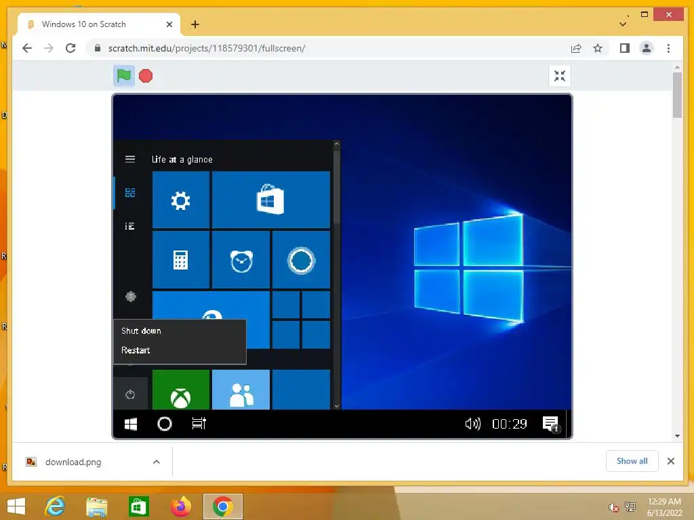Click the power icon in Start menu

[x=130, y=394]
